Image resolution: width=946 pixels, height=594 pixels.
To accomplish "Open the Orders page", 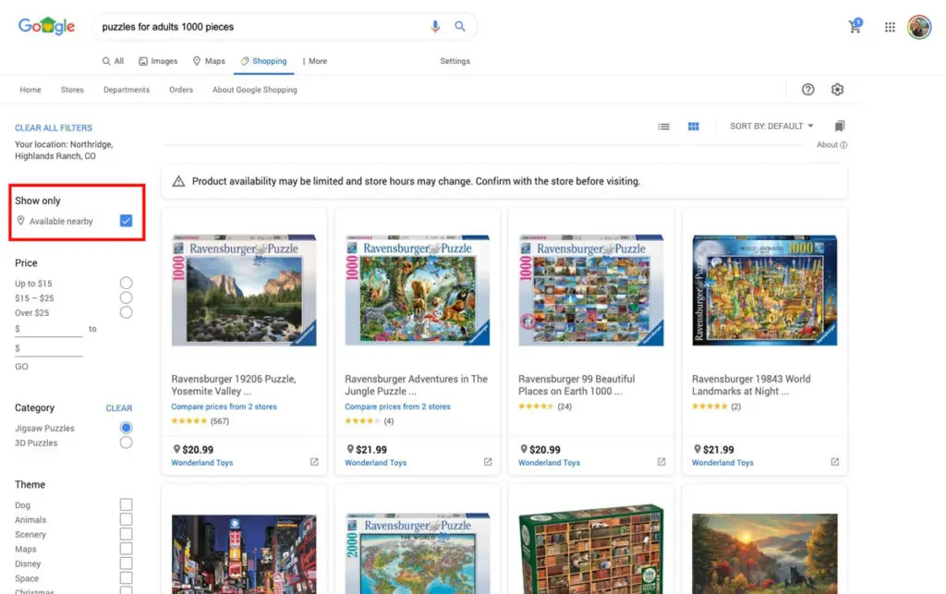I will tap(181, 90).
